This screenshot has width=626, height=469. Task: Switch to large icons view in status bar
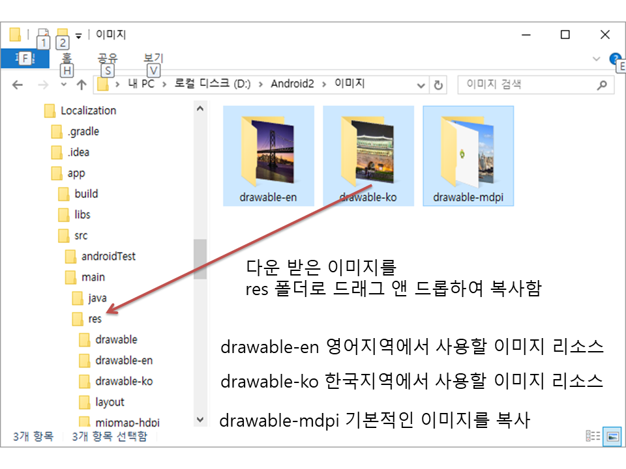[x=612, y=436]
